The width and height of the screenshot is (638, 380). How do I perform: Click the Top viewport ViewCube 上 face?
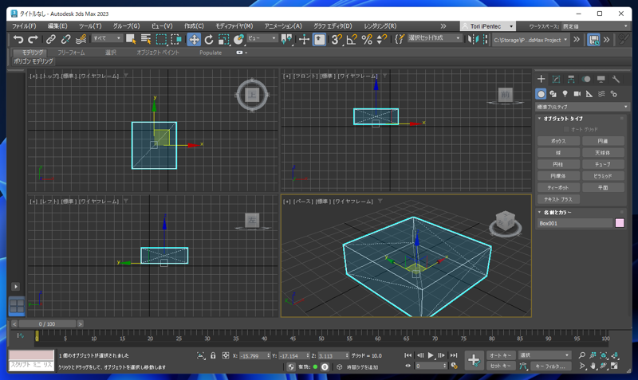(x=252, y=95)
